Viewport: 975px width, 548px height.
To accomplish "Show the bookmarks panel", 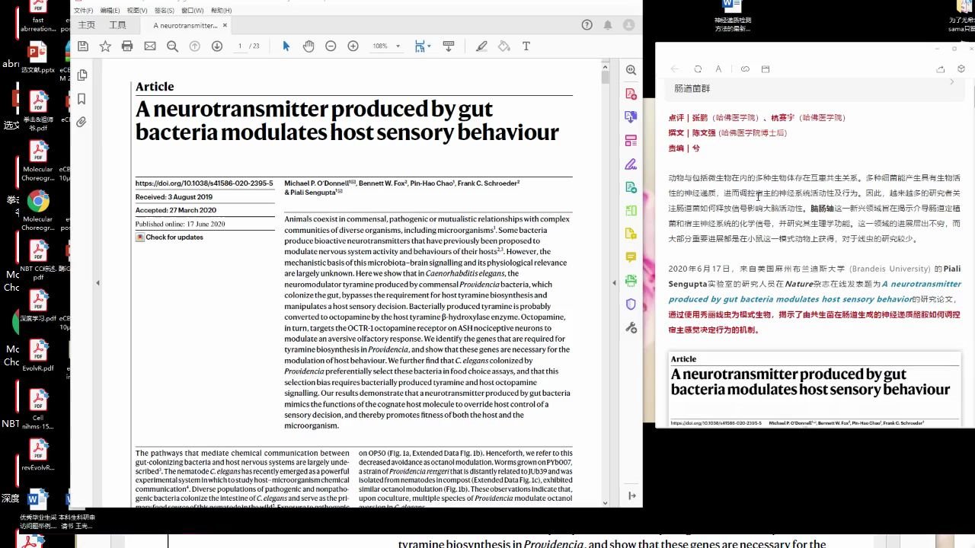I will pyautogui.click(x=82, y=98).
